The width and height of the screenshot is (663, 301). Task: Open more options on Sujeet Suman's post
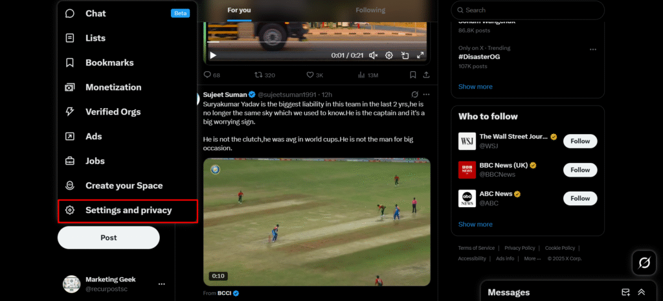[426, 95]
